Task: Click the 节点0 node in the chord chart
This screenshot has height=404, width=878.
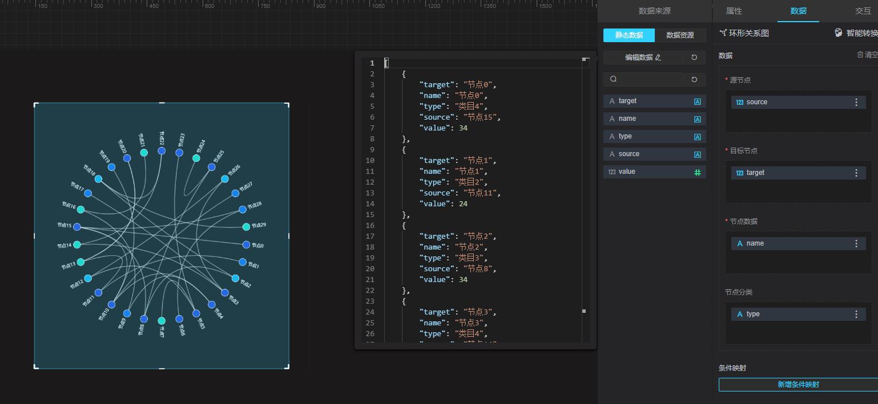Action: [246, 245]
